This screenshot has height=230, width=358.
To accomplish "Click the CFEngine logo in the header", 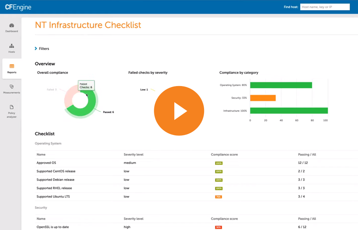I will click(x=19, y=7).
